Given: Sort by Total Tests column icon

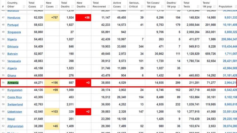Looking at the screenshot, I should (198, 6).
